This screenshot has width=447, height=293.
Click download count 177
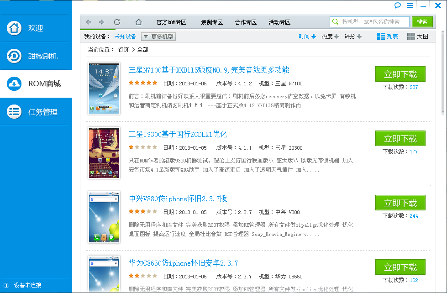[x=414, y=152]
